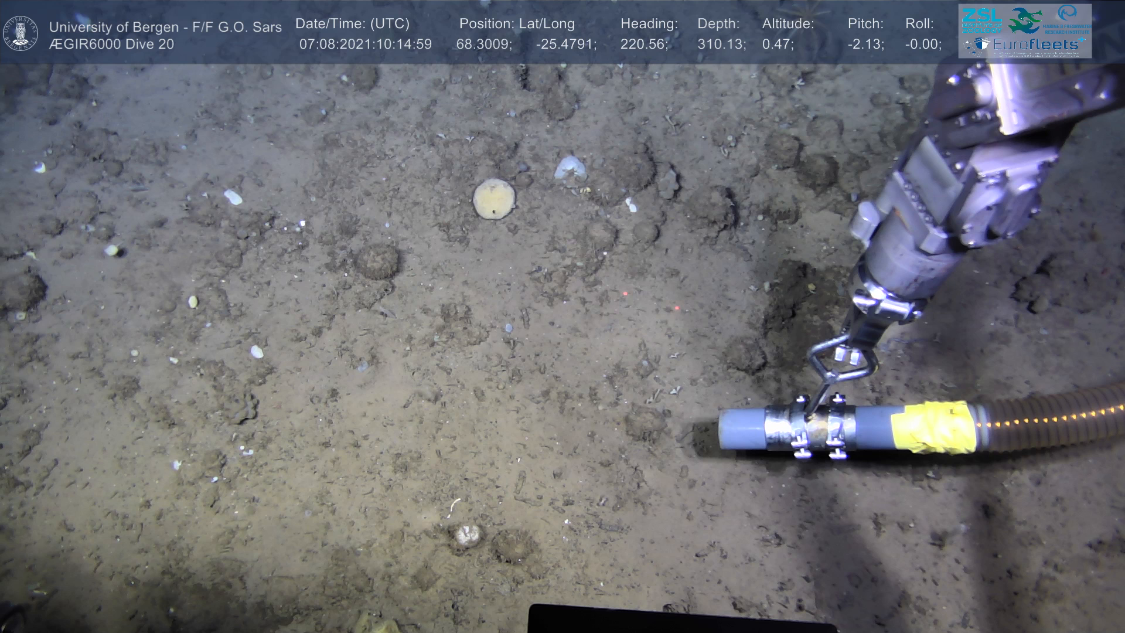Screen dimensions: 1125x633
Task: Click the ZSL Institute of Zoology logo
Action: pos(981,20)
